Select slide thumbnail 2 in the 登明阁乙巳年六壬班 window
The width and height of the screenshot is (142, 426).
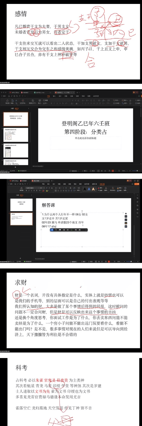click(16, 135)
